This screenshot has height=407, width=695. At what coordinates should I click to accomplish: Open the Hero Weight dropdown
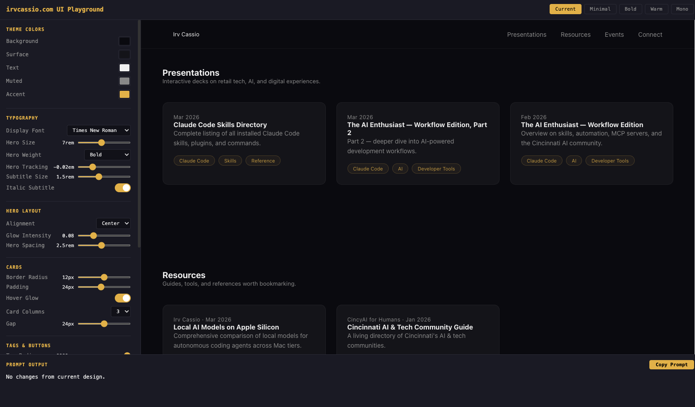[x=107, y=155]
